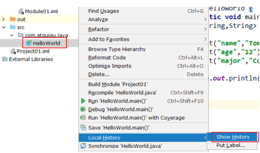Image resolution: width=260 pixels, height=153 pixels.
Task: Select Show History
Action: [x=233, y=137]
